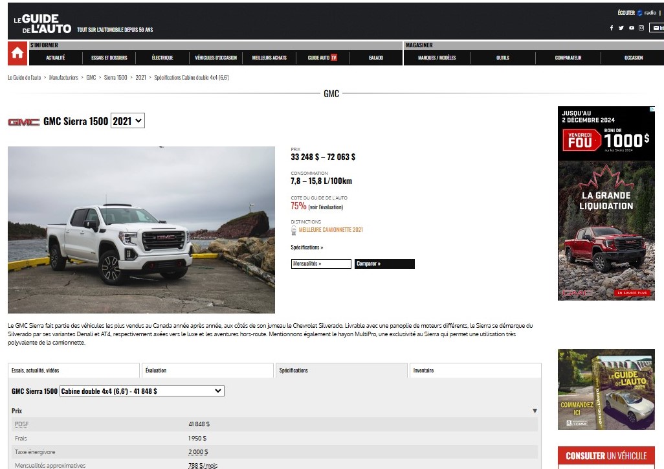Click the Manufacturiers breadcrumb
664x469 pixels.
(x=63, y=78)
